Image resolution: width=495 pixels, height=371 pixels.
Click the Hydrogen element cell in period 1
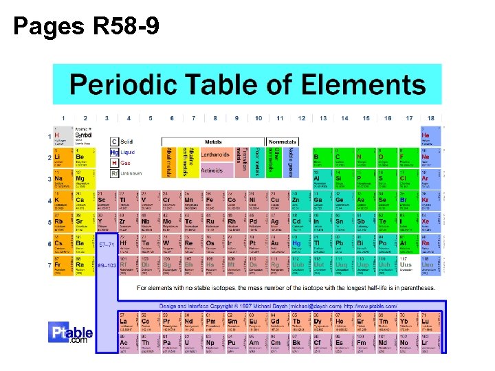(63, 136)
